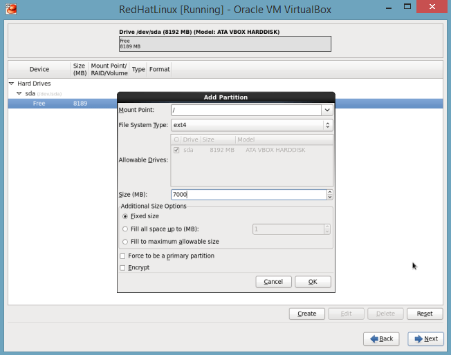Click the Fill all space up to value field

(288, 229)
